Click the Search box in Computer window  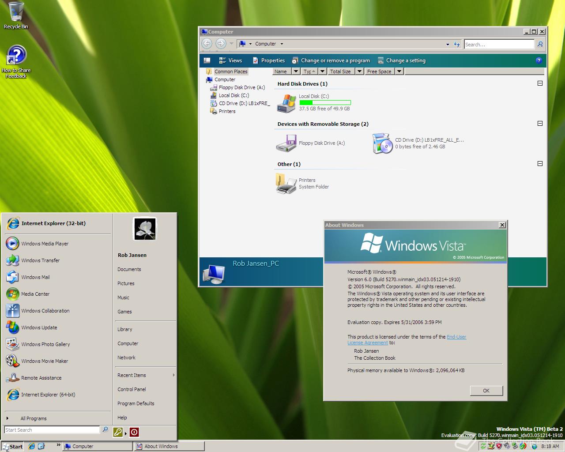point(499,44)
